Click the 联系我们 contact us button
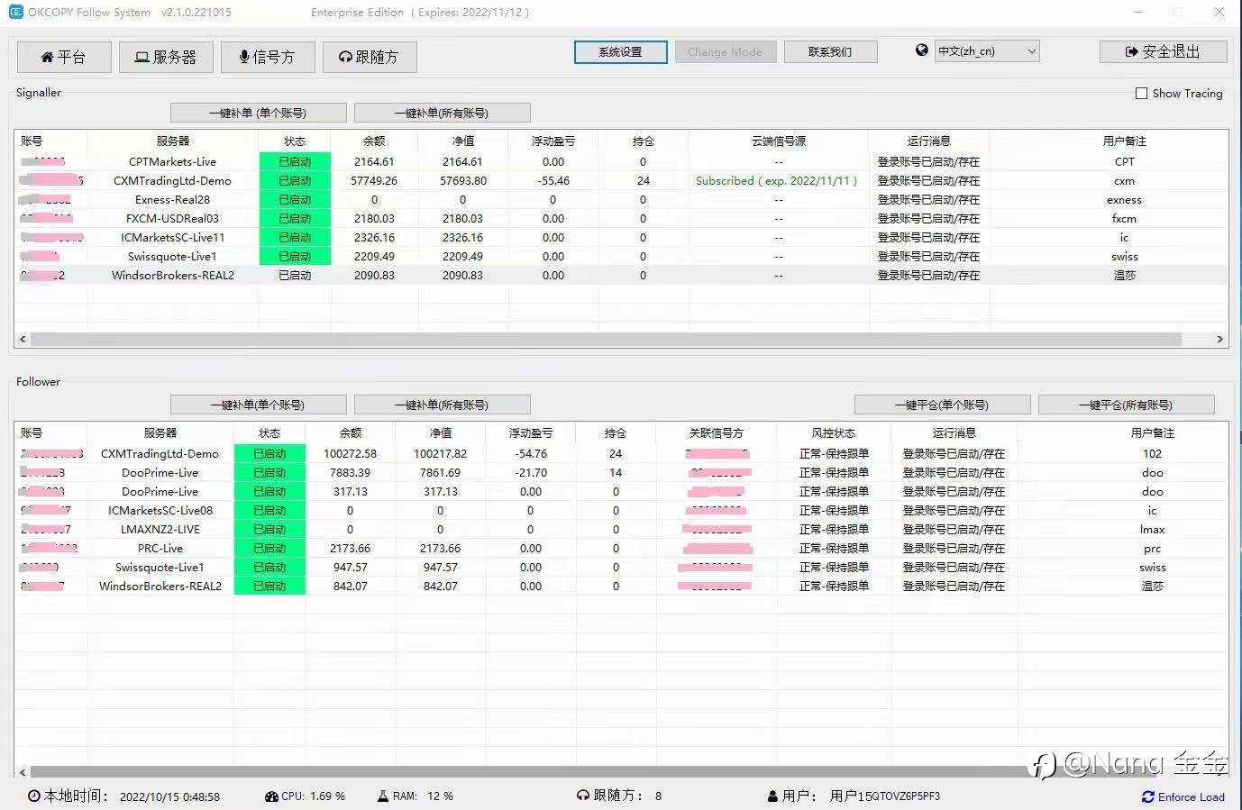1242x810 pixels. coord(830,52)
